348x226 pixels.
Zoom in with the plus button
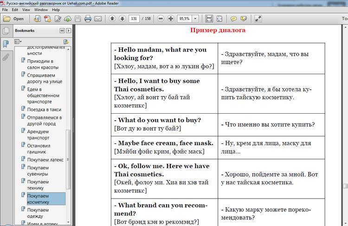tap(171, 19)
